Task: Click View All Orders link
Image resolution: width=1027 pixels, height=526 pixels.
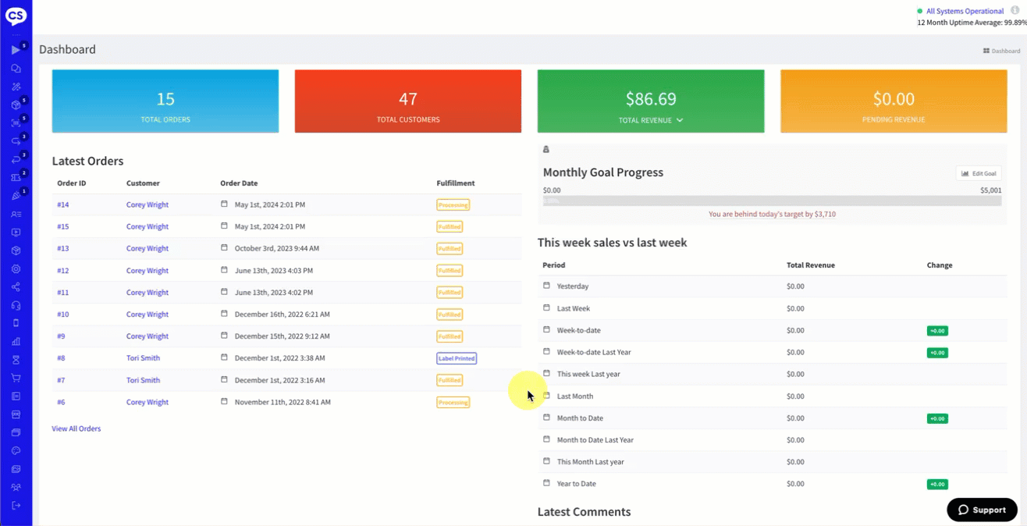Action: (x=76, y=428)
